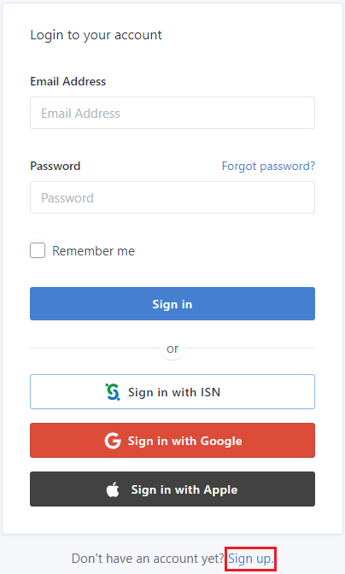345x574 pixels.
Task: Click the 'Don't have an account yet?' text
Action: click(x=148, y=559)
